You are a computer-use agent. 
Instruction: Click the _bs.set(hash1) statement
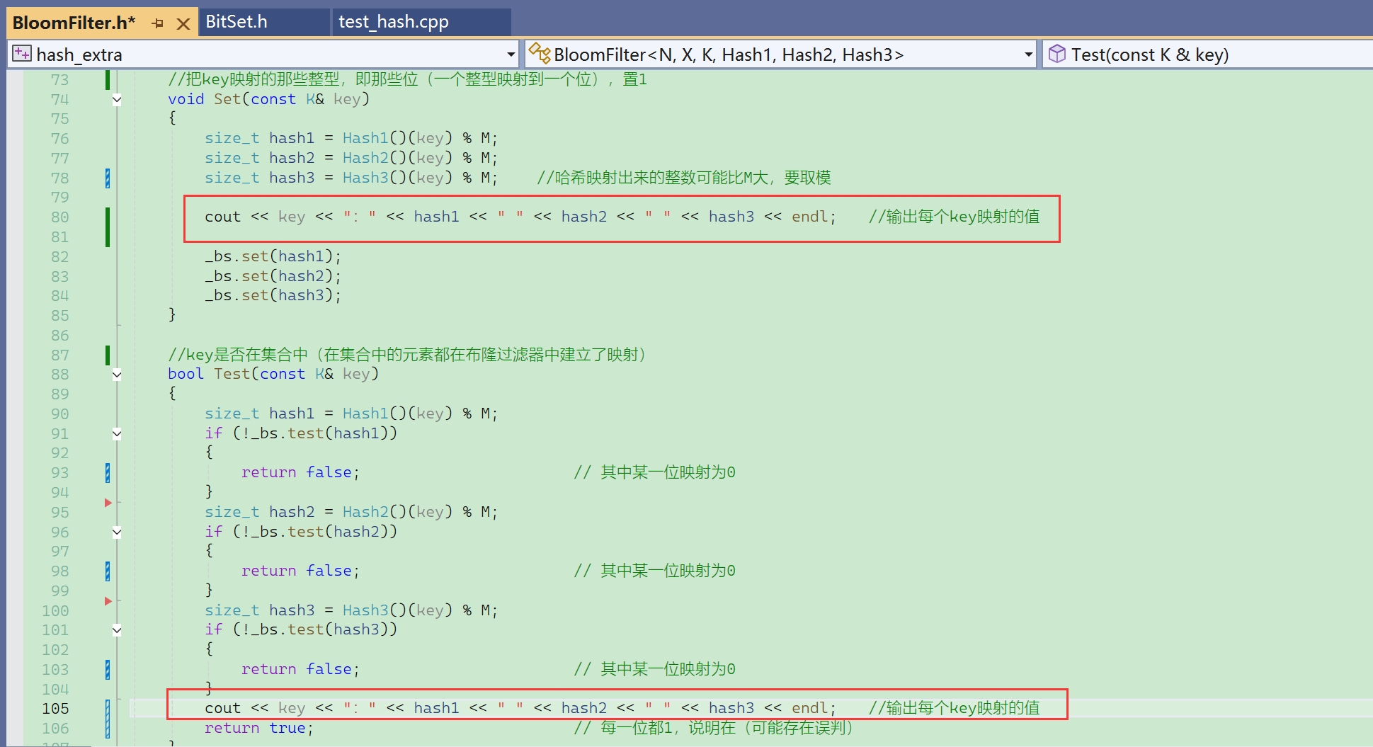click(273, 256)
